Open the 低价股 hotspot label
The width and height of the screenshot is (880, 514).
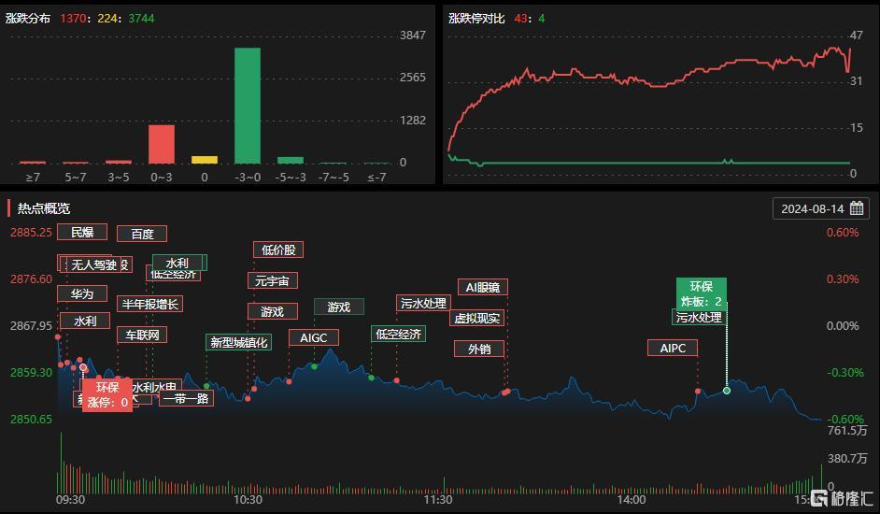(278, 250)
